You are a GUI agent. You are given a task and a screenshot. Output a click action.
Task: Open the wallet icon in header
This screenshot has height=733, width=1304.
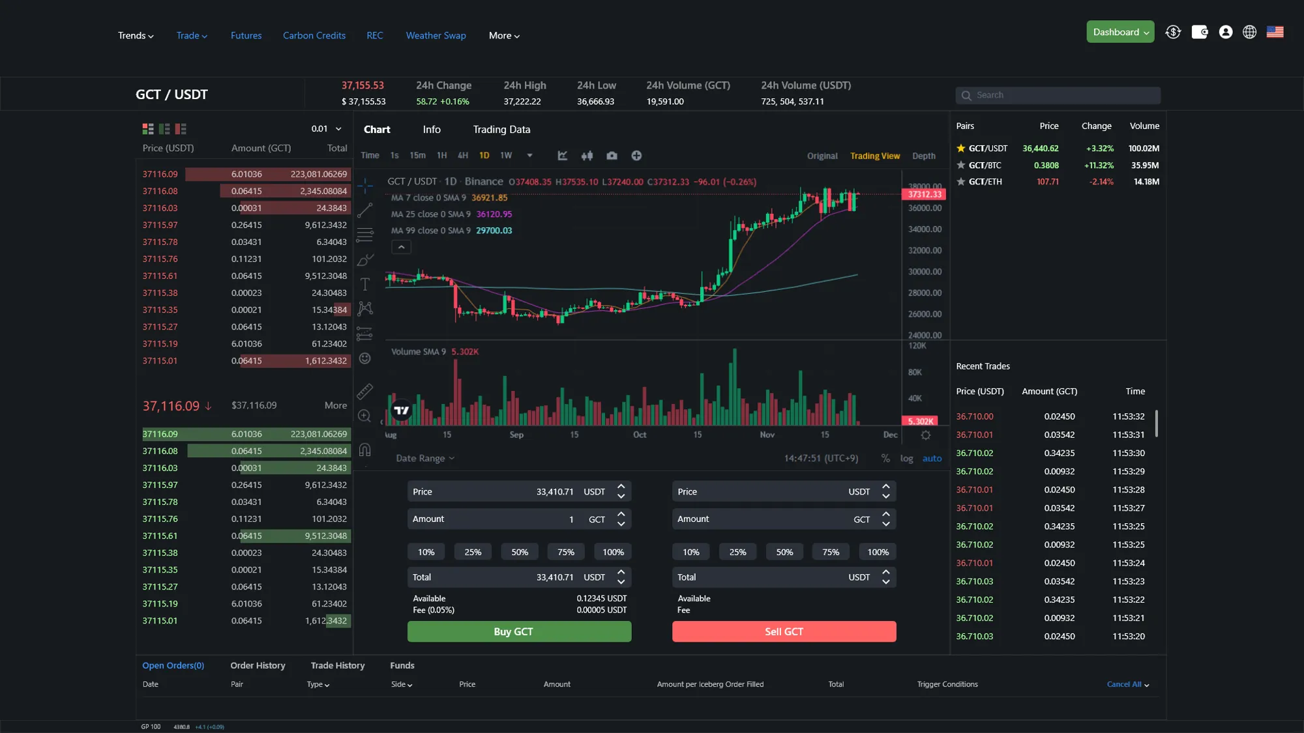1200,32
